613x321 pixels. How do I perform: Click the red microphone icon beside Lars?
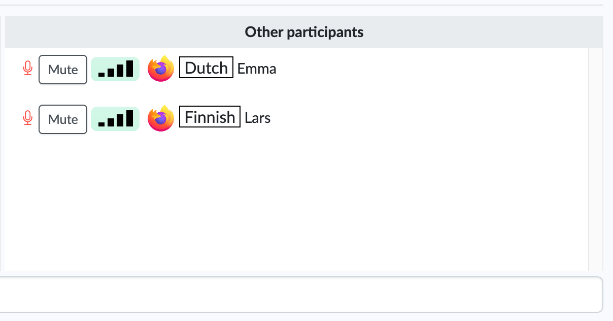[28, 118]
